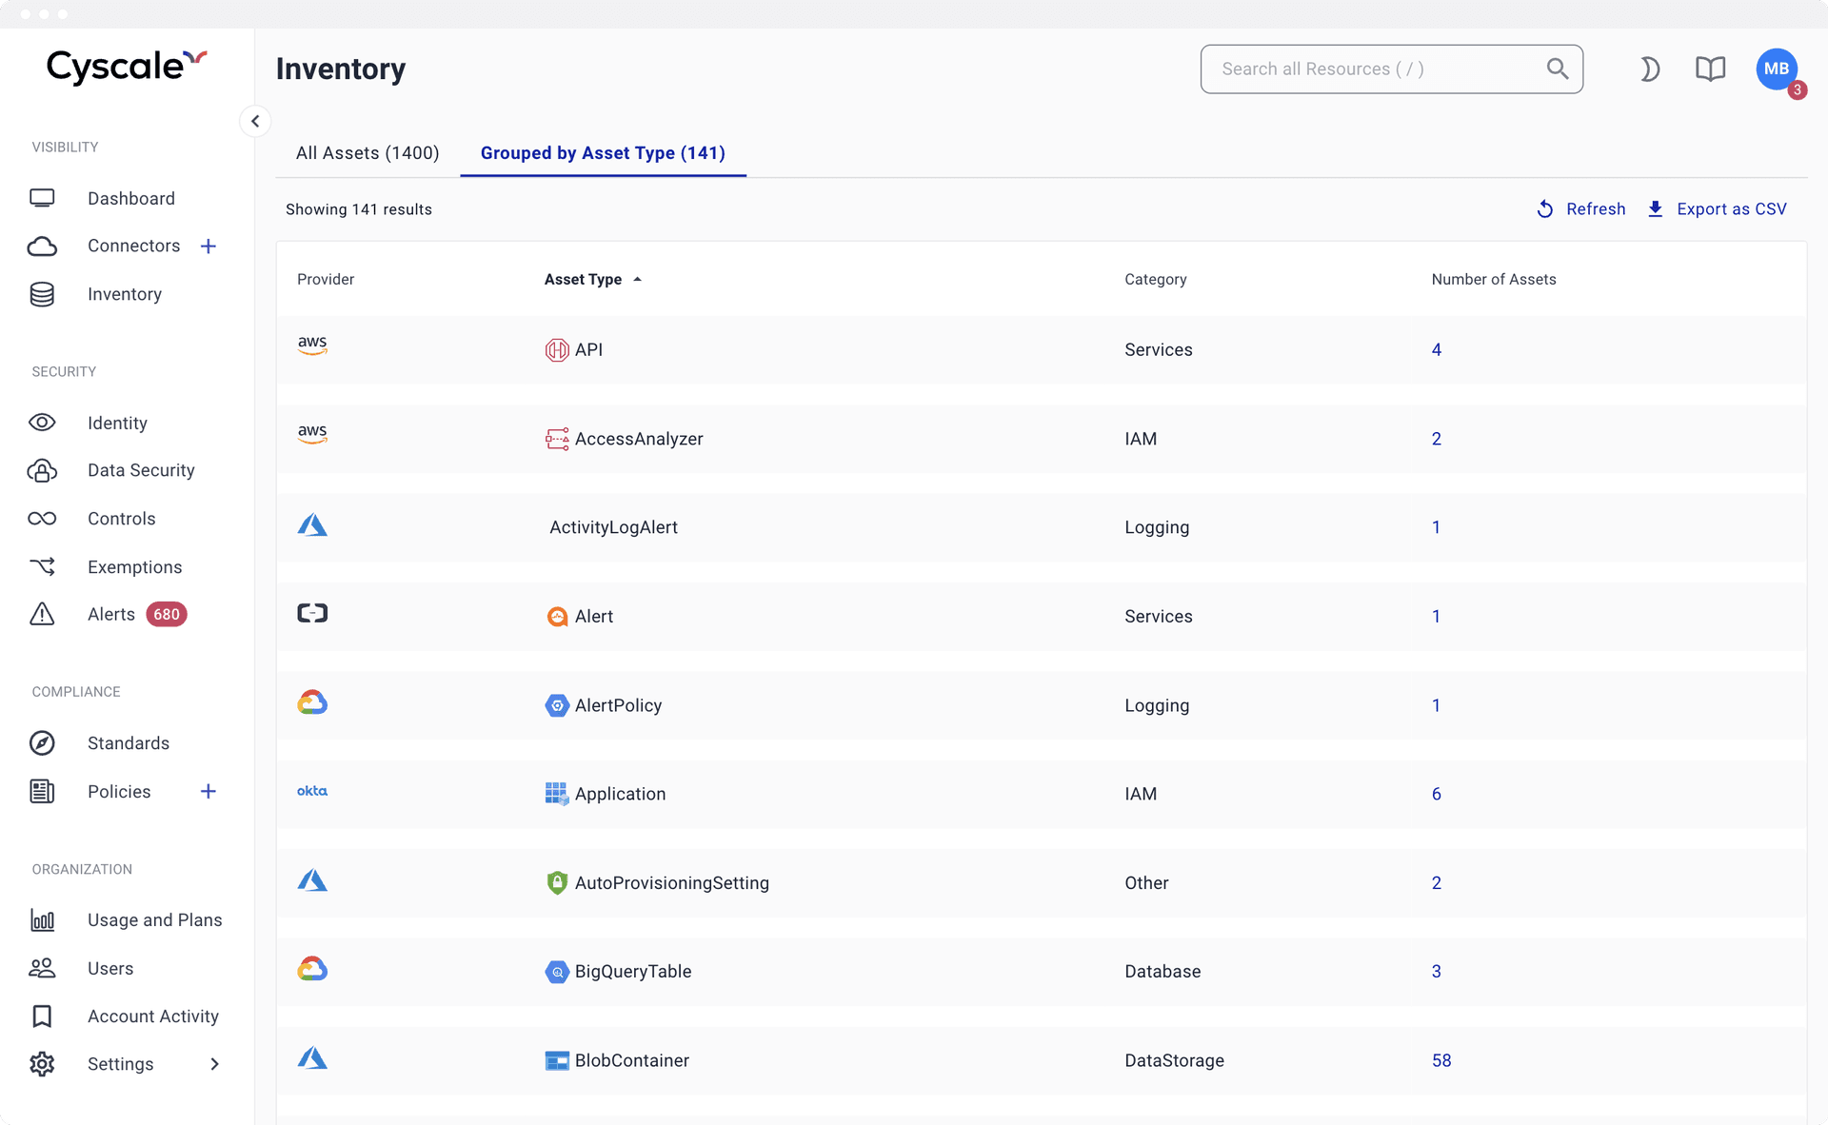Select the Inventory database icon
The height and width of the screenshot is (1125, 1828).
(x=42, y=294)
